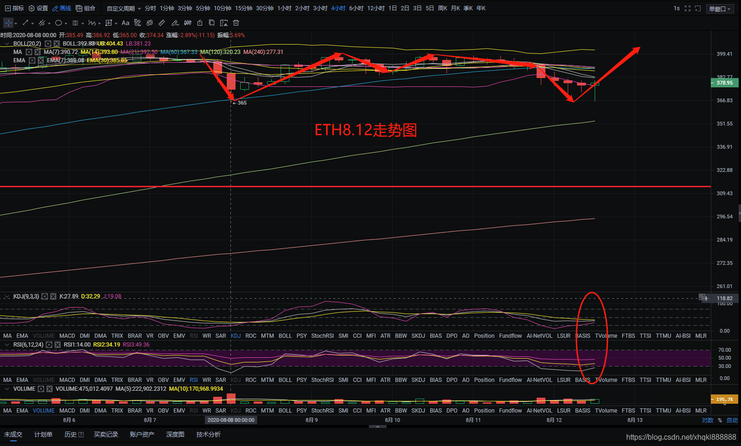
Task: Toggle 对数 logarithmic scale
Action: [708, 420]
